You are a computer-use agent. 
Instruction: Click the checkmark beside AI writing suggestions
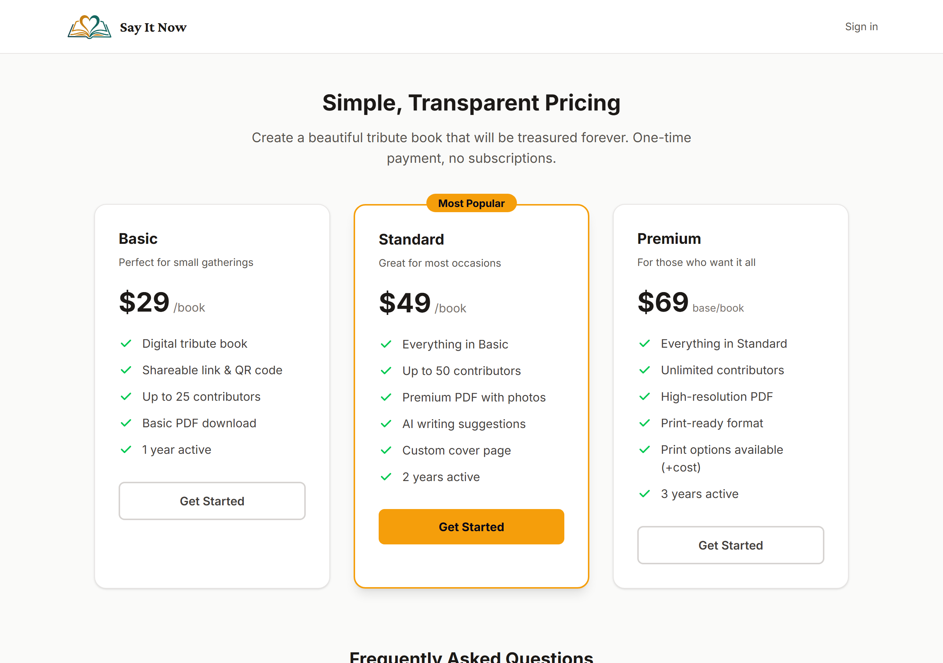386,424
